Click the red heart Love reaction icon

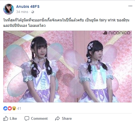click(10, 108)
